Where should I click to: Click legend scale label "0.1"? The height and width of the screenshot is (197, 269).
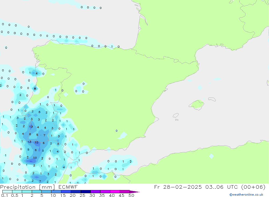[5, 195]
